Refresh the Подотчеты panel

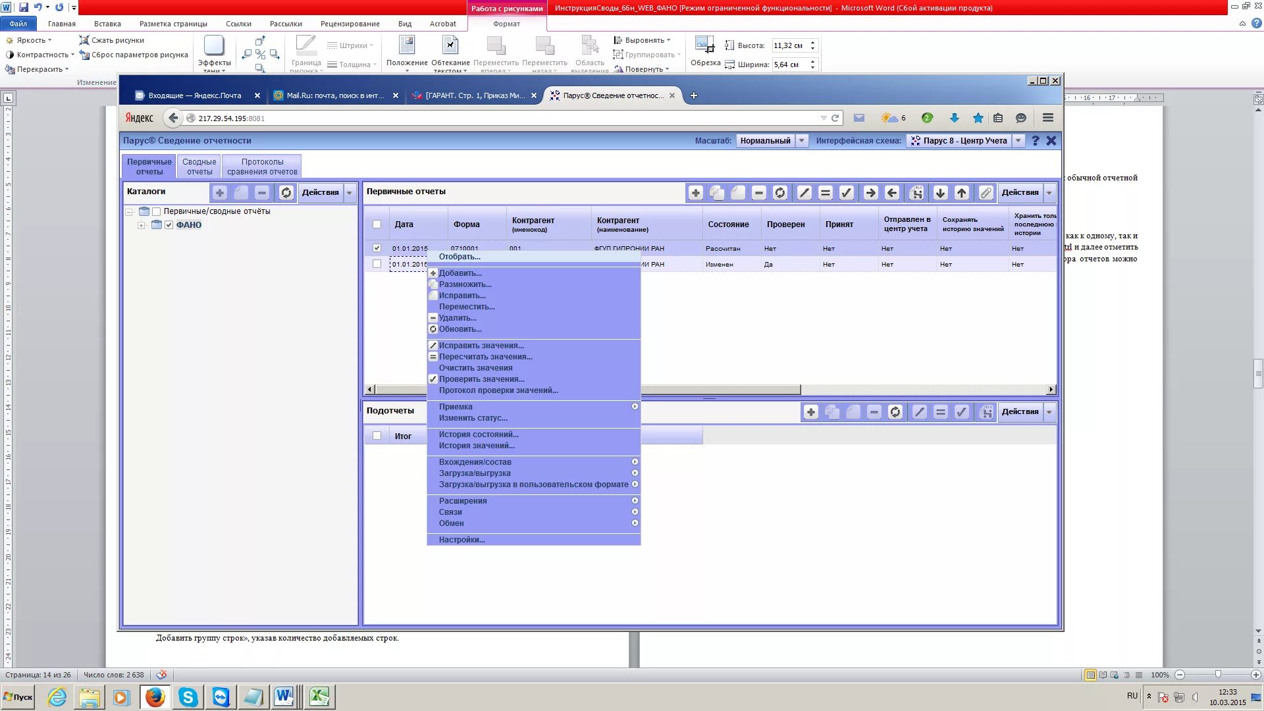coord(895,412)
